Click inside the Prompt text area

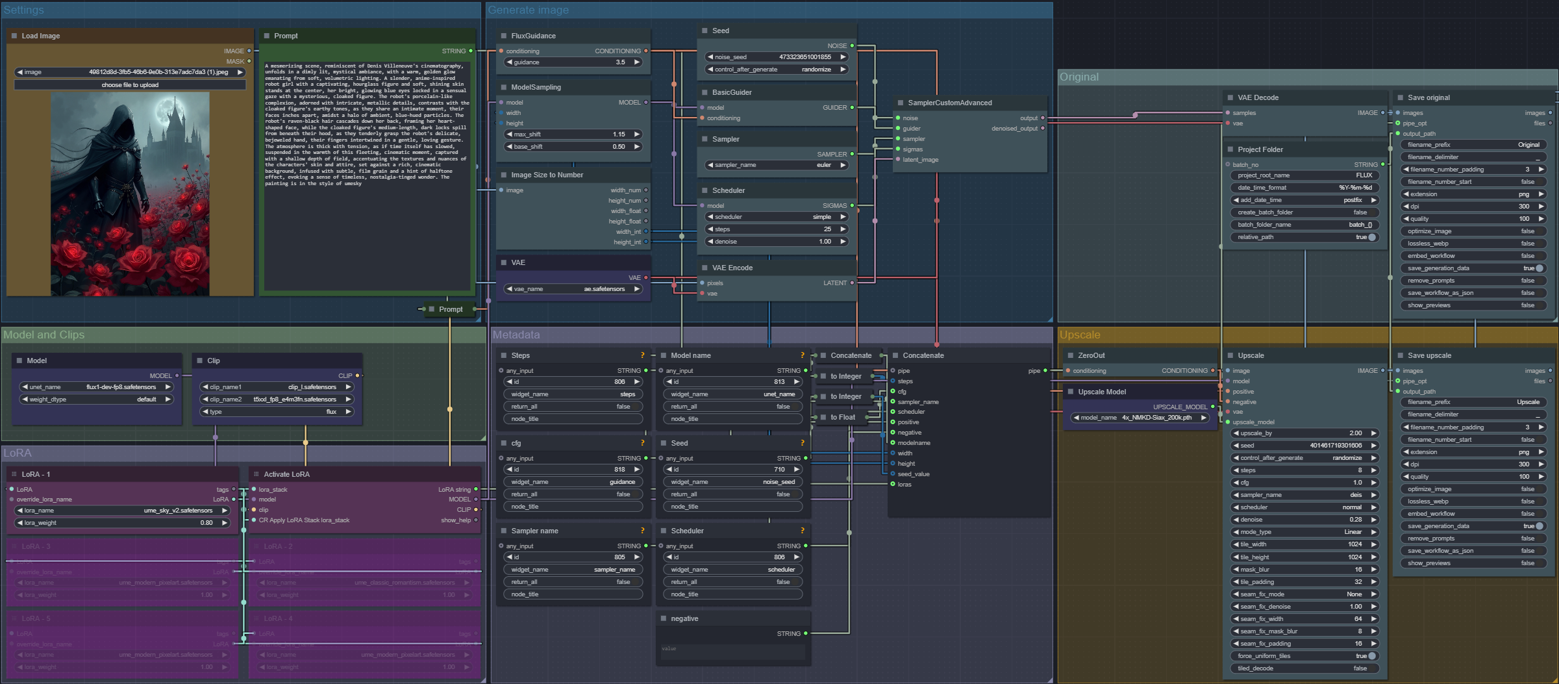[366, 227]
